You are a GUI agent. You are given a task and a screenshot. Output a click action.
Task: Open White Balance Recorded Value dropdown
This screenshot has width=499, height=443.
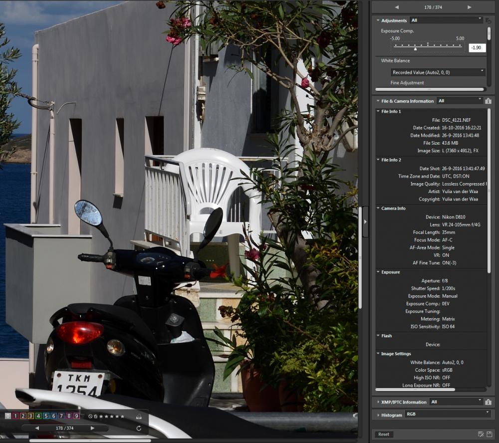(438, 72)
